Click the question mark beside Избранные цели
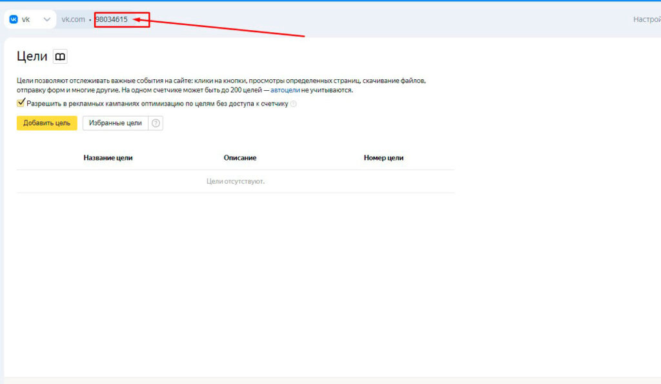Viewport: 661px width, 384px height. [156, 123]
